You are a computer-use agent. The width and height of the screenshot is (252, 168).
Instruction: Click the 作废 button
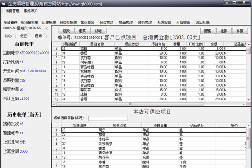point(240,31)
